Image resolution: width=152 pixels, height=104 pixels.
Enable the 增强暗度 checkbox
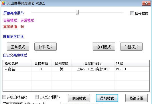tap(132, 13)
